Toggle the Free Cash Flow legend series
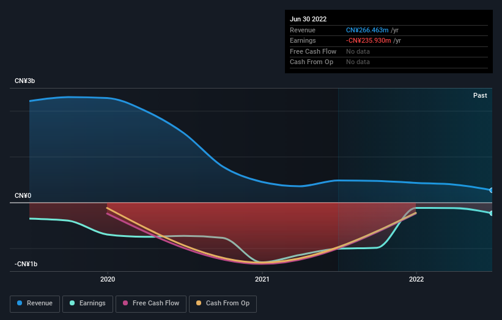 151,304
